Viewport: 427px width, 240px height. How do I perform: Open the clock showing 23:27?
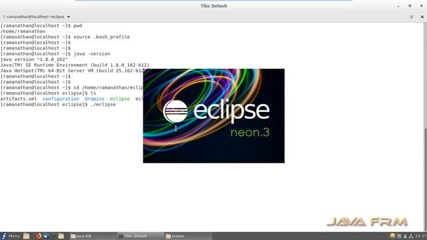point(421,236)
